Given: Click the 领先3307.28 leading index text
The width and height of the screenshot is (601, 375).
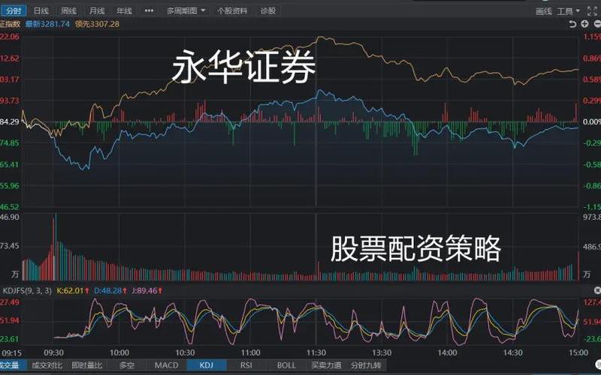Looking at the screenshot, I should (x=97, y=24).
